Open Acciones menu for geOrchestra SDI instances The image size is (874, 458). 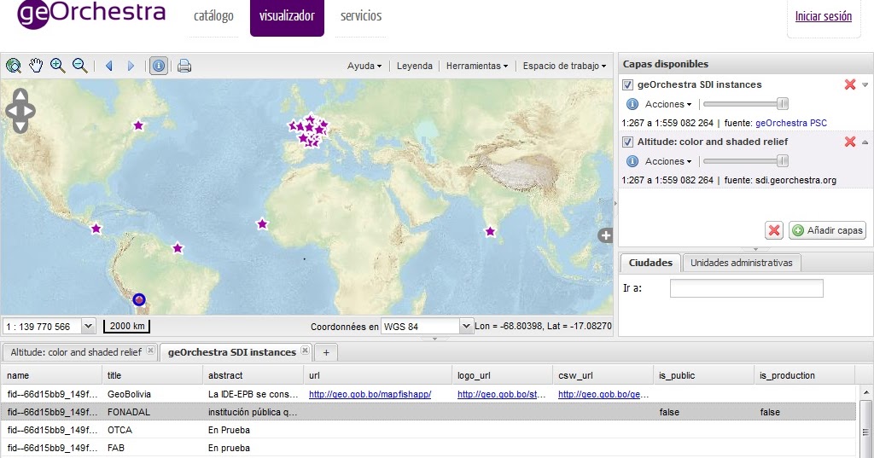[667, 104]
